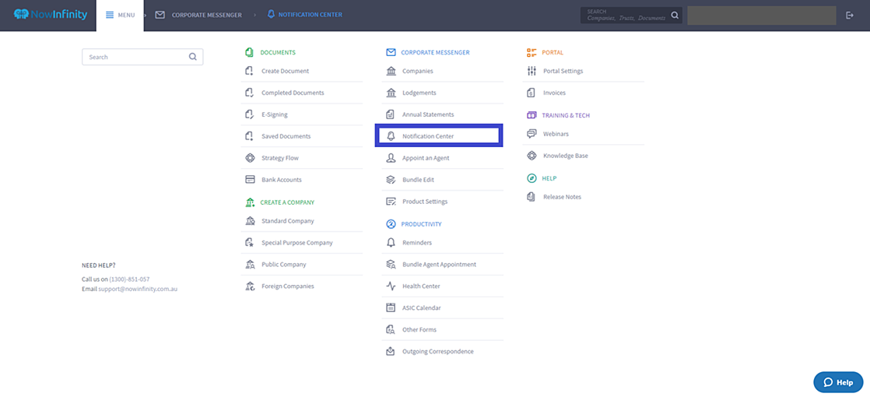
Task: Click the Create Document icon
Action: (x=250, y=71)
